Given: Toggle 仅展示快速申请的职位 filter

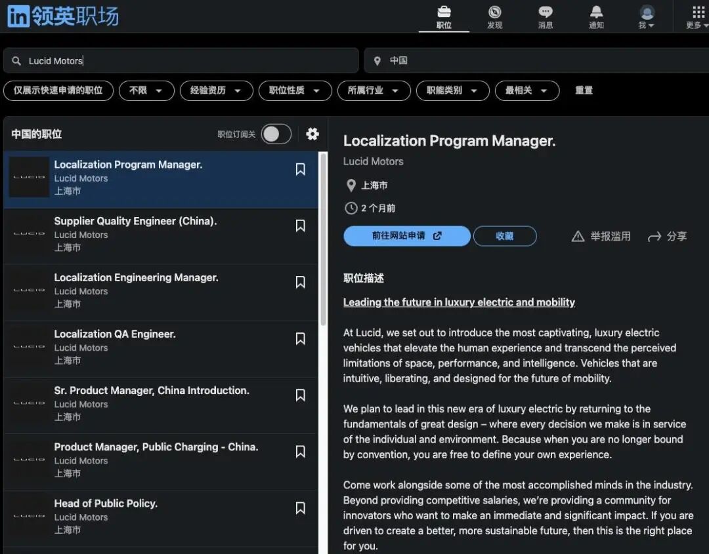Looking at the screenshot, I should click(58, 90).
